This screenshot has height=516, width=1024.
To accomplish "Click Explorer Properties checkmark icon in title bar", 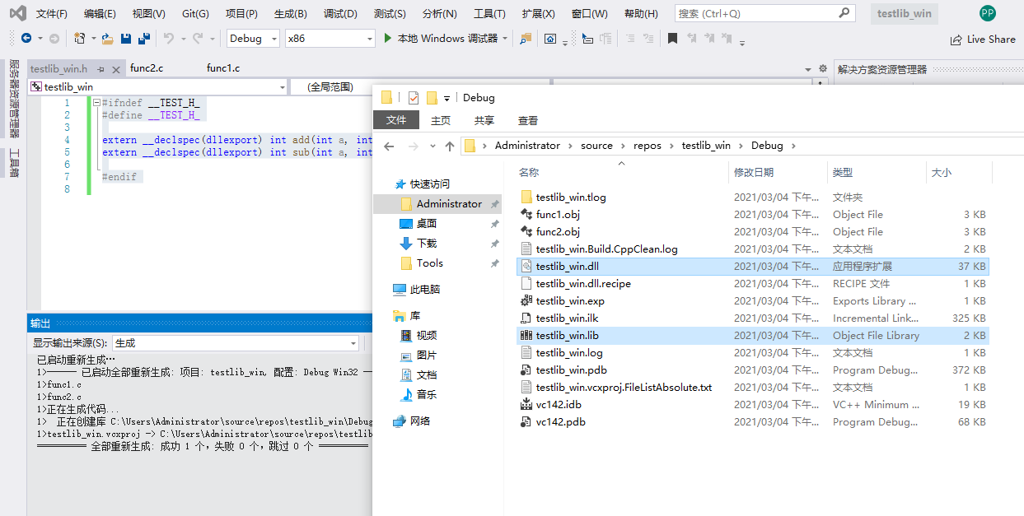I will [413, 98].
